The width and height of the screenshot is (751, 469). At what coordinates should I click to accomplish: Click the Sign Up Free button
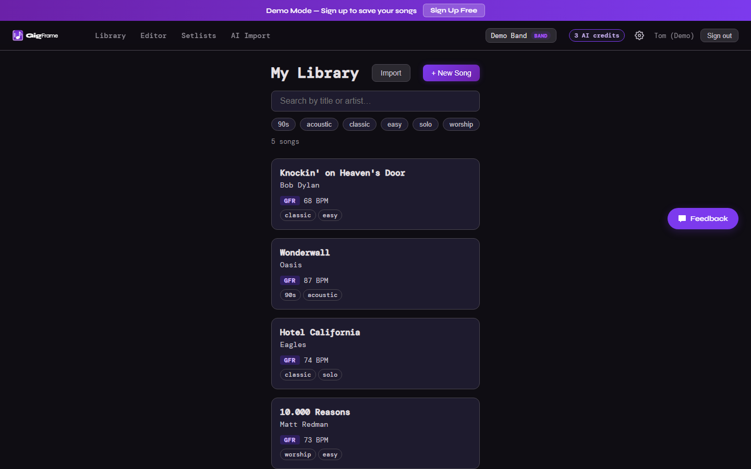pyautogui.click(x=454, y=10)
